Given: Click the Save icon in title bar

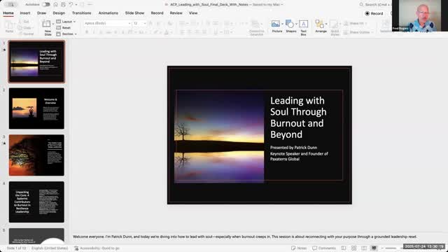Looking at the screenshot, I should click(63, 4).
